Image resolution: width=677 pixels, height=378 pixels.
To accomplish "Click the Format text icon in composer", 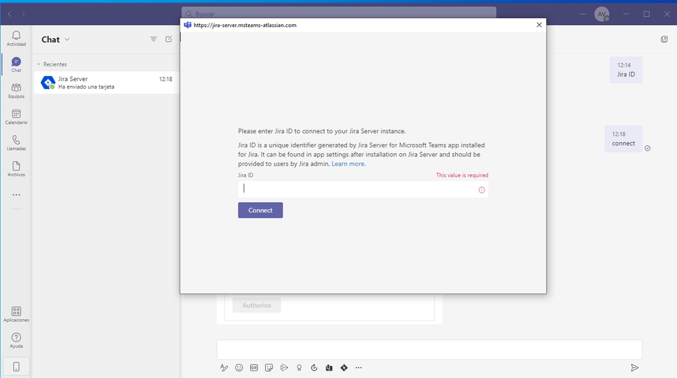I will [224, 368].
